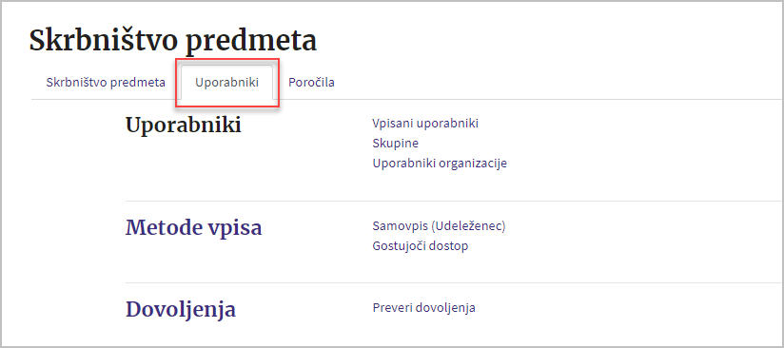Click the Gostujoči dostop link

pyautogui.click(x=421, y=246)
